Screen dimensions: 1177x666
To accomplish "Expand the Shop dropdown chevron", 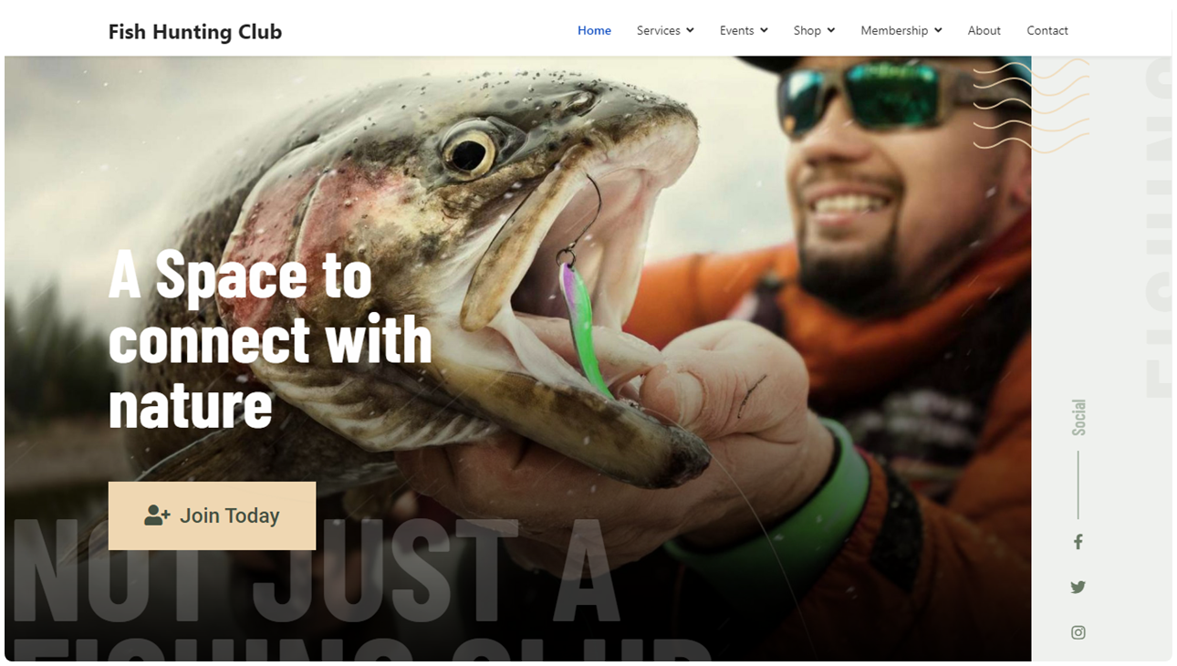I will click(830, 30).
